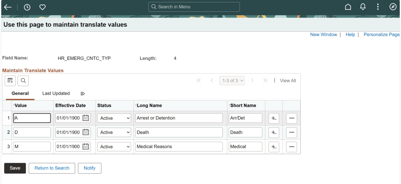Viewport: 401px width, 184px height.
Task: Open Personalize Page link
Action: tap(381, 34)
